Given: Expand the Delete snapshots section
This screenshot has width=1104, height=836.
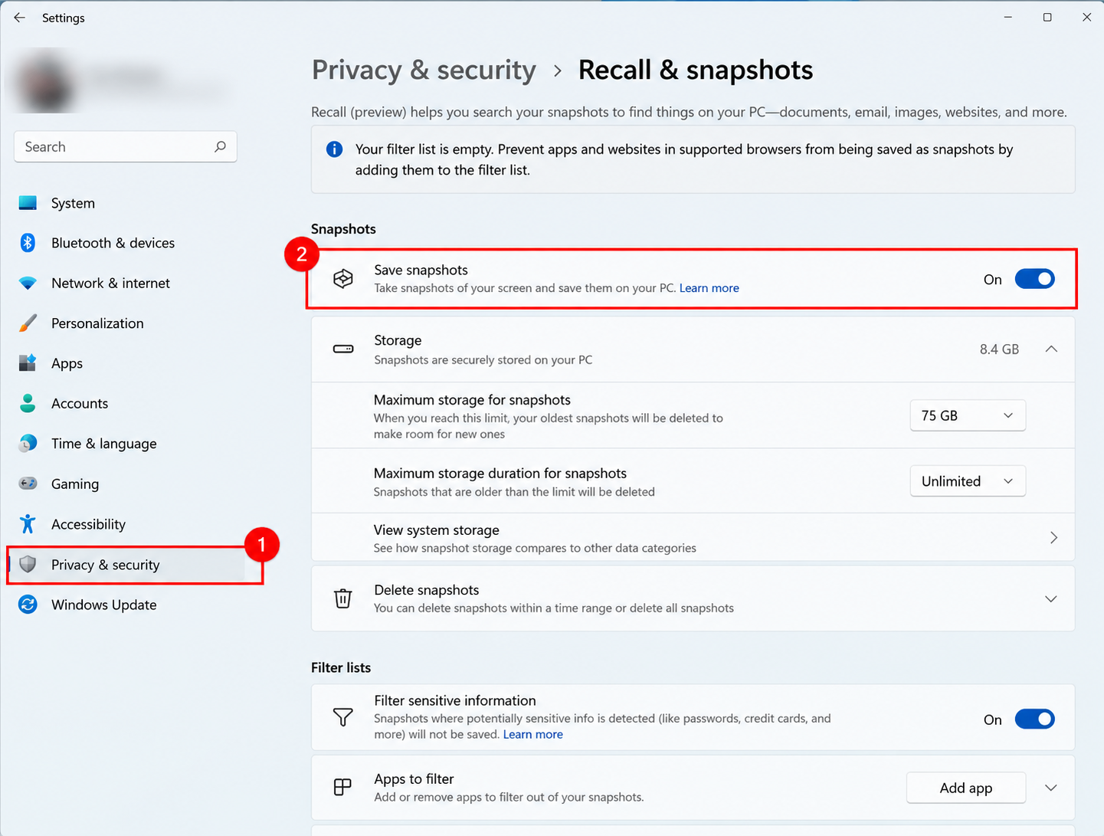Looking at the screenshot, I should tap(1051, 599).
